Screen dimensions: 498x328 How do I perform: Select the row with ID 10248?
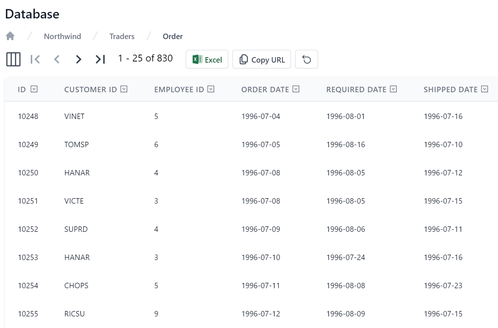28,116
